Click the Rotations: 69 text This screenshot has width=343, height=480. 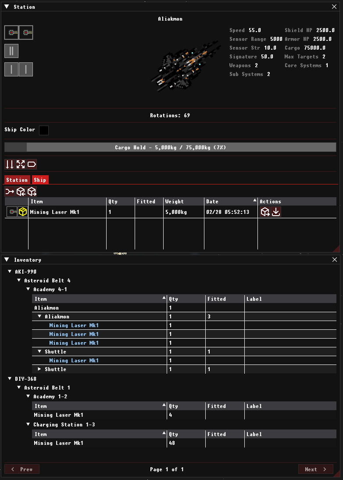click(x=170, y=115)
